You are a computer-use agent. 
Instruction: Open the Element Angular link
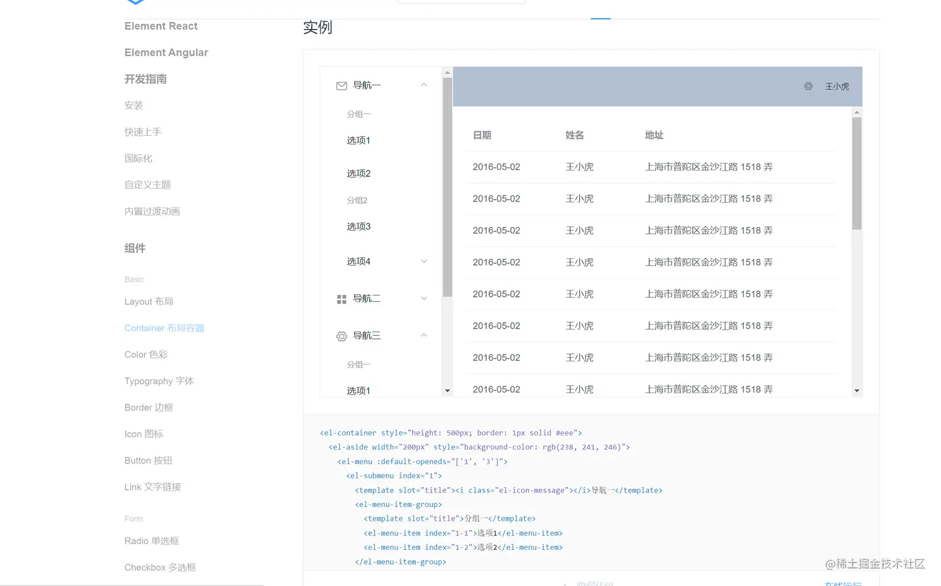166,53
